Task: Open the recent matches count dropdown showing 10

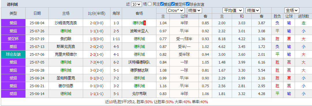Action: tap(136, 4)
